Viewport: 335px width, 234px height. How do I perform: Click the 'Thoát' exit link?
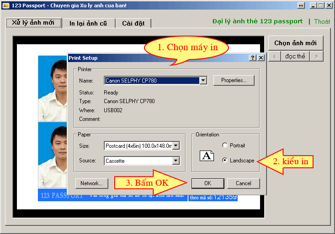(322, 21)
